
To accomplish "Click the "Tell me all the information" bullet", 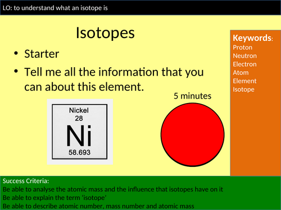I will (114, 80).
